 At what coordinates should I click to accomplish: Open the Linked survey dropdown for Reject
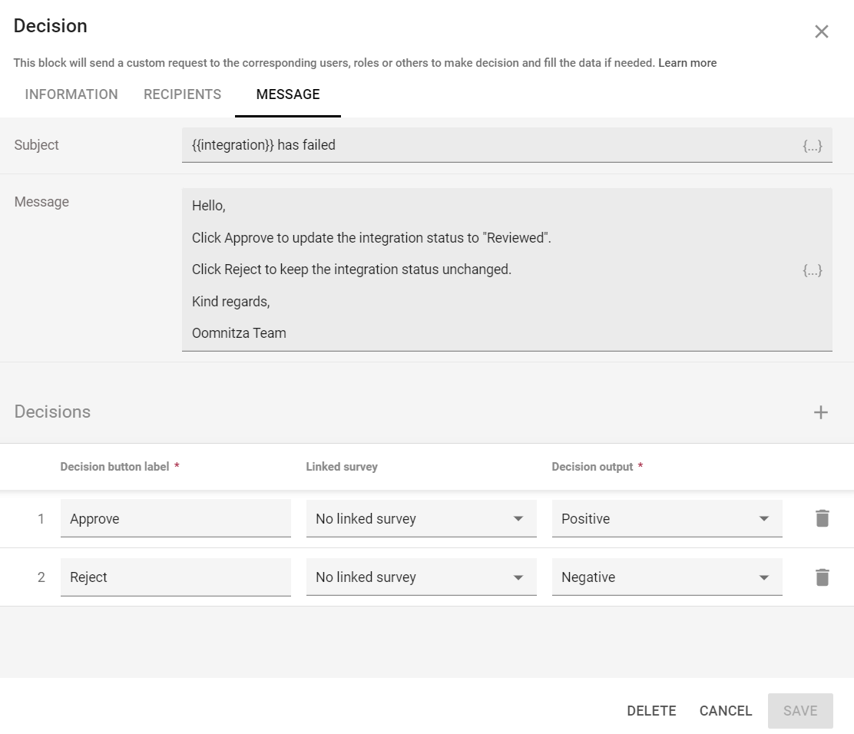pos(421,577)
